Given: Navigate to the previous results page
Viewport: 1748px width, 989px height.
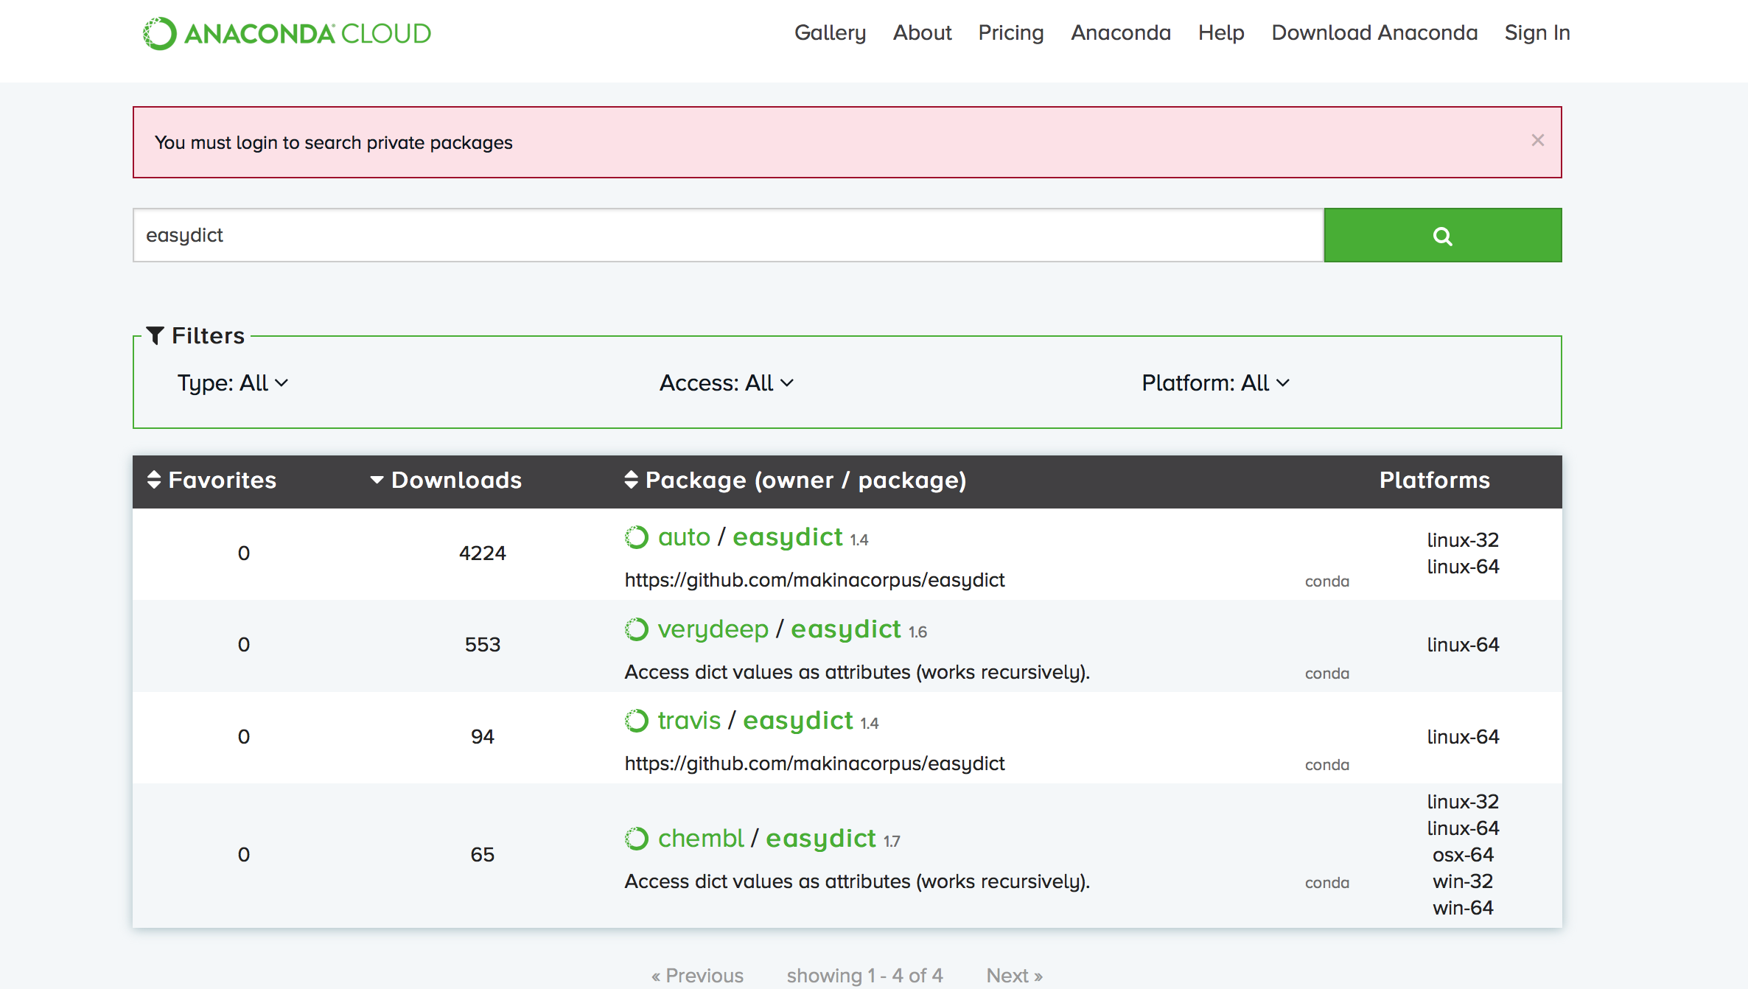Looking at the screenshot, I should (x=696, y=974).
